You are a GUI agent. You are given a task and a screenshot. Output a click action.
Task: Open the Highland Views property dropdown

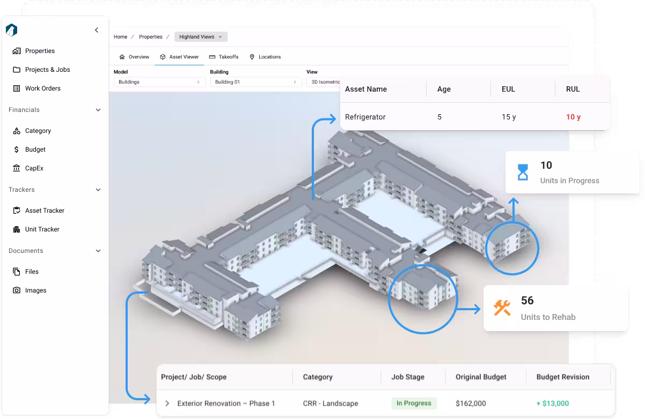coord(201,37)
